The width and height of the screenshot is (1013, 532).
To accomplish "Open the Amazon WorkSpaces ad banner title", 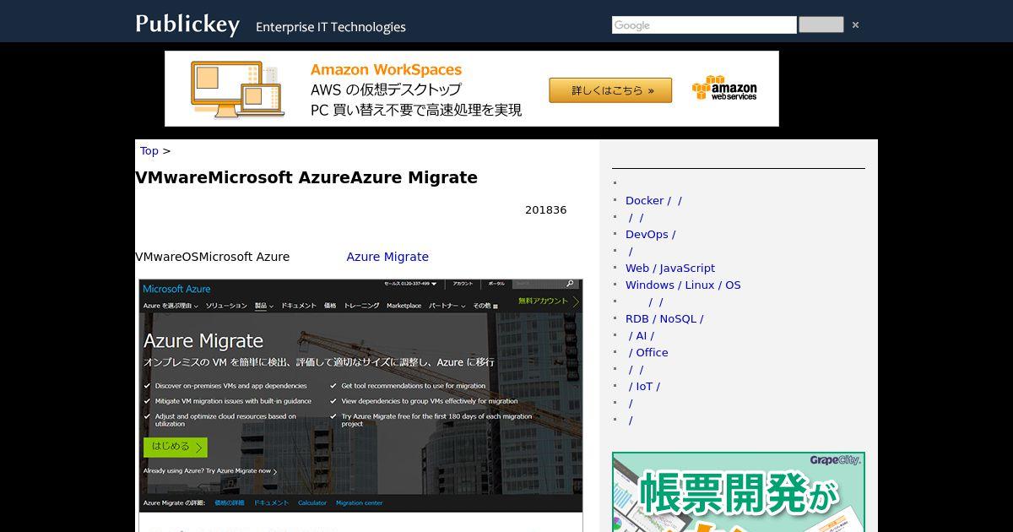I will (386, 70).
